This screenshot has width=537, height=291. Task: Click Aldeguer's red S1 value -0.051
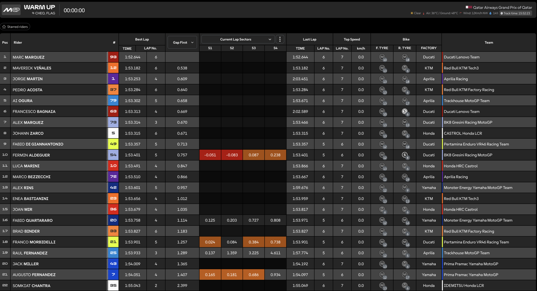click(210, 155)
